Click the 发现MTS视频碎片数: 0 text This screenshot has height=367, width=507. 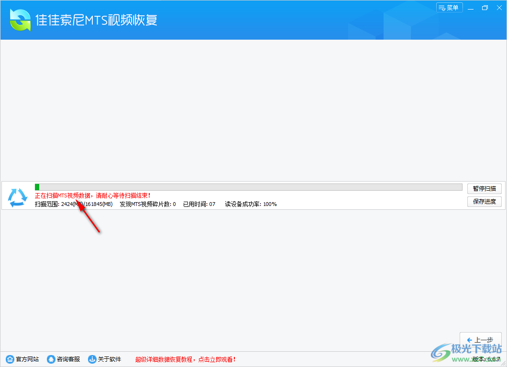point(148,204)
